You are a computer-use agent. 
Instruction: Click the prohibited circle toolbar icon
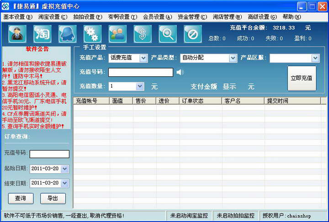click(193, 34)
